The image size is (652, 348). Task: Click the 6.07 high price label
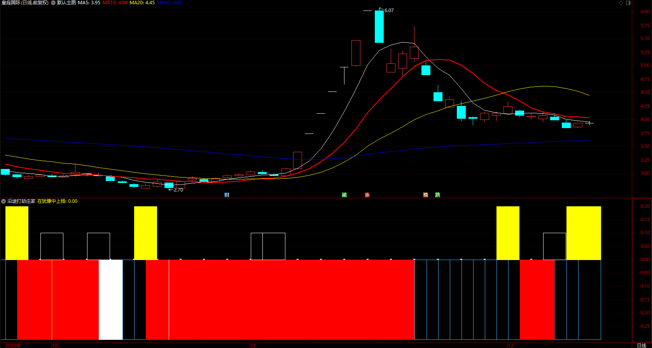click(389, 11)
